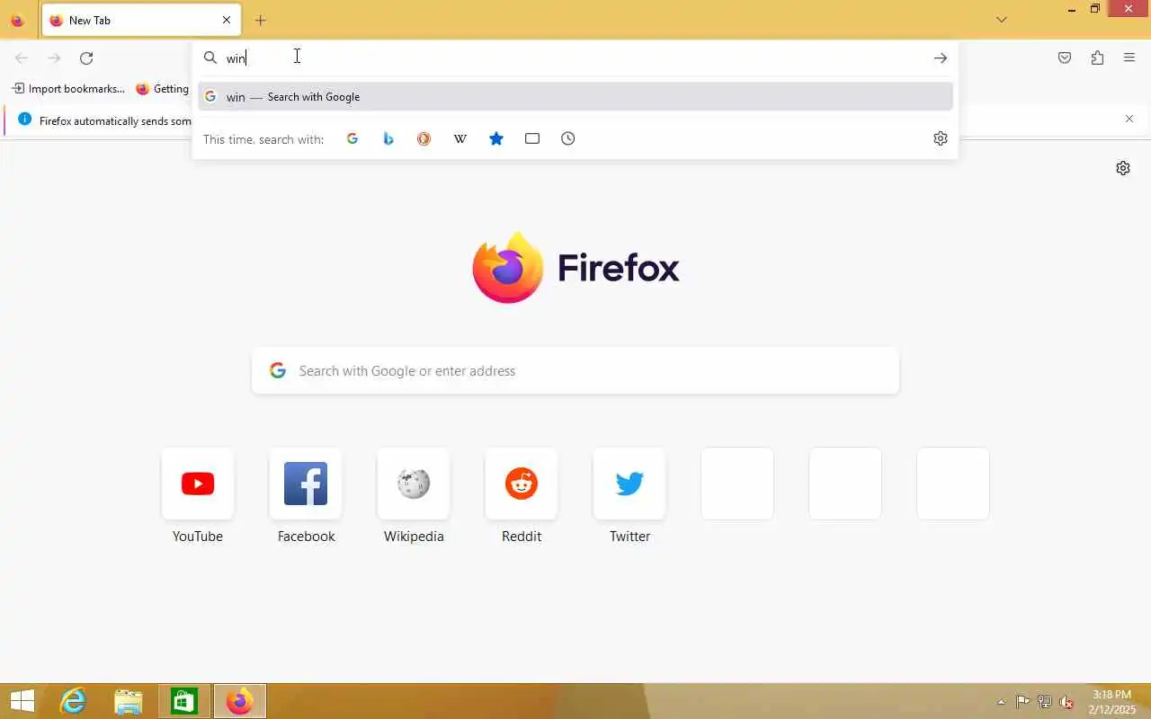Click the Action Center flag tray icon
The width and height of the screenshot is (1151, 719).
(x=1023, y=702)
